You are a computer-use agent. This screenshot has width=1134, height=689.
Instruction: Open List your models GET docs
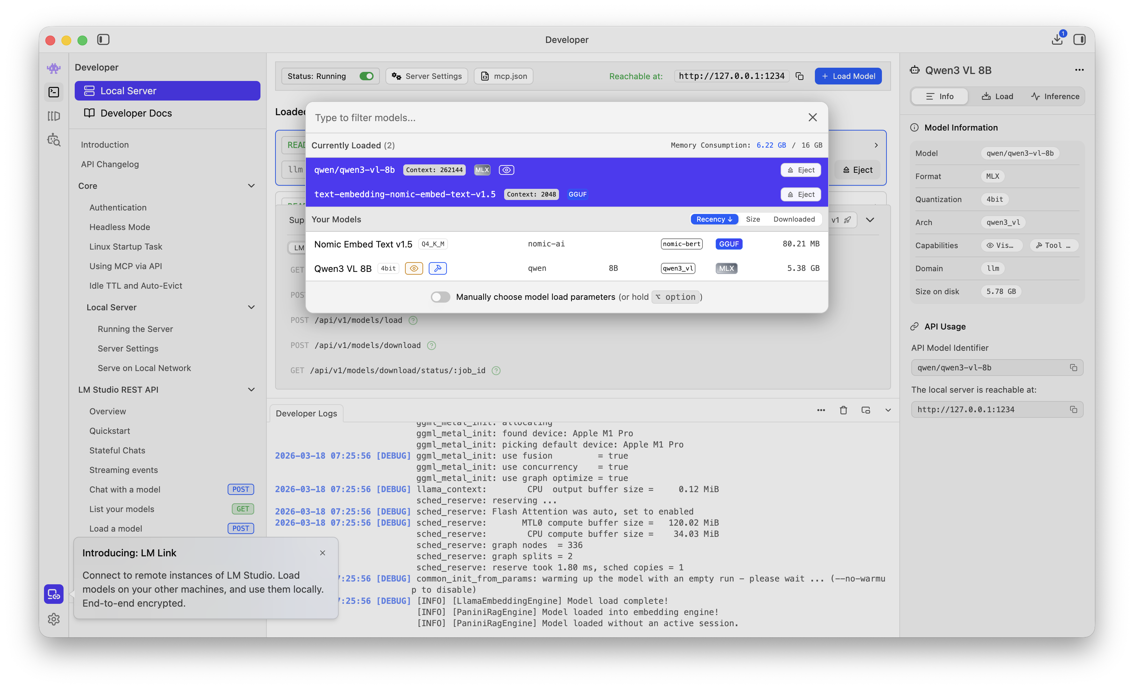coord(171,509)
